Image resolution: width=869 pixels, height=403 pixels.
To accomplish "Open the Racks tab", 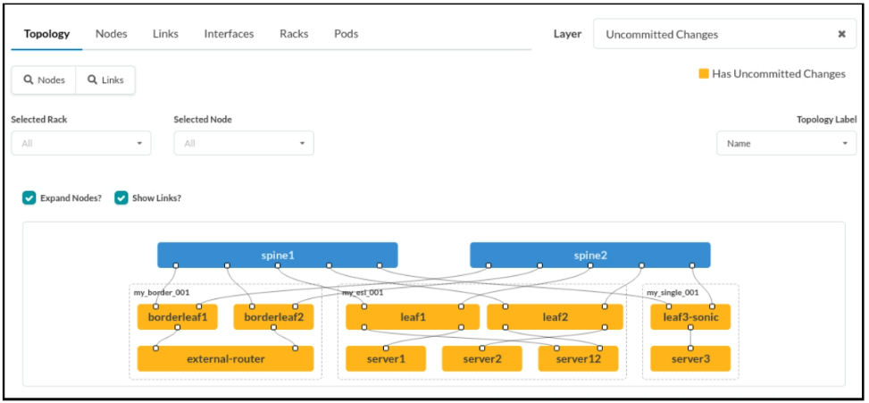I will point(294,34).
